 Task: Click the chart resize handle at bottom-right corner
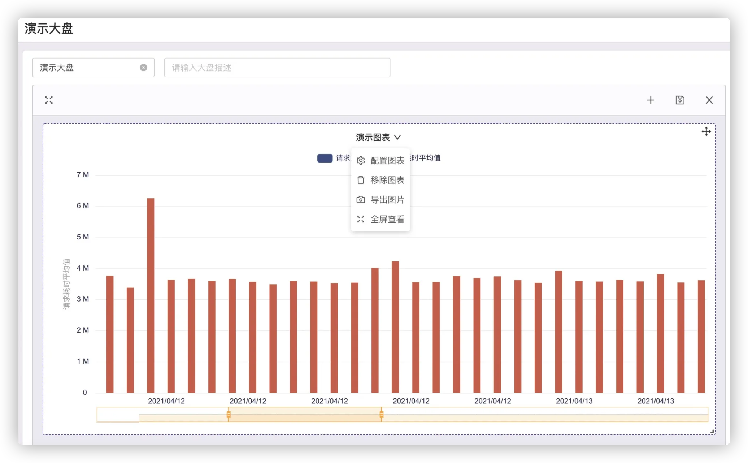coord(712,432)
